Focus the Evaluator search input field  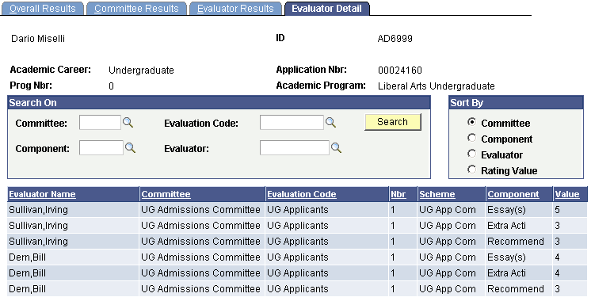point(295,147)
